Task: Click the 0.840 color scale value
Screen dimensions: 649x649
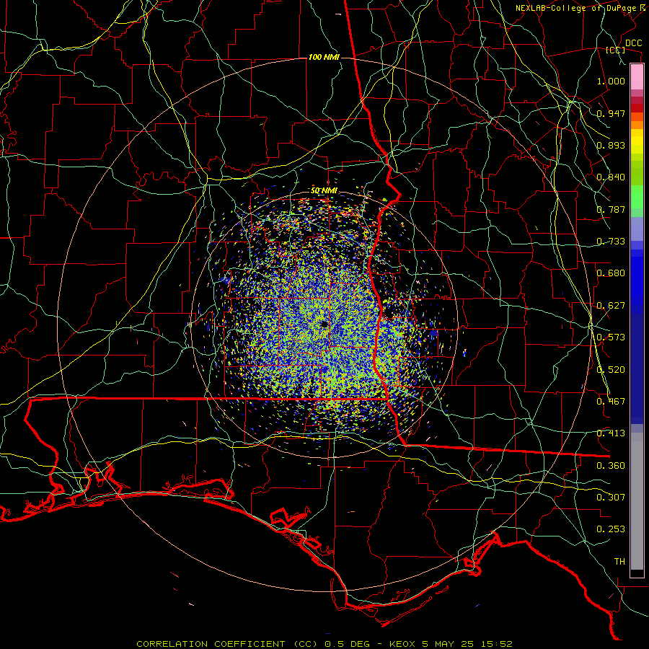Action: point(611,177)
